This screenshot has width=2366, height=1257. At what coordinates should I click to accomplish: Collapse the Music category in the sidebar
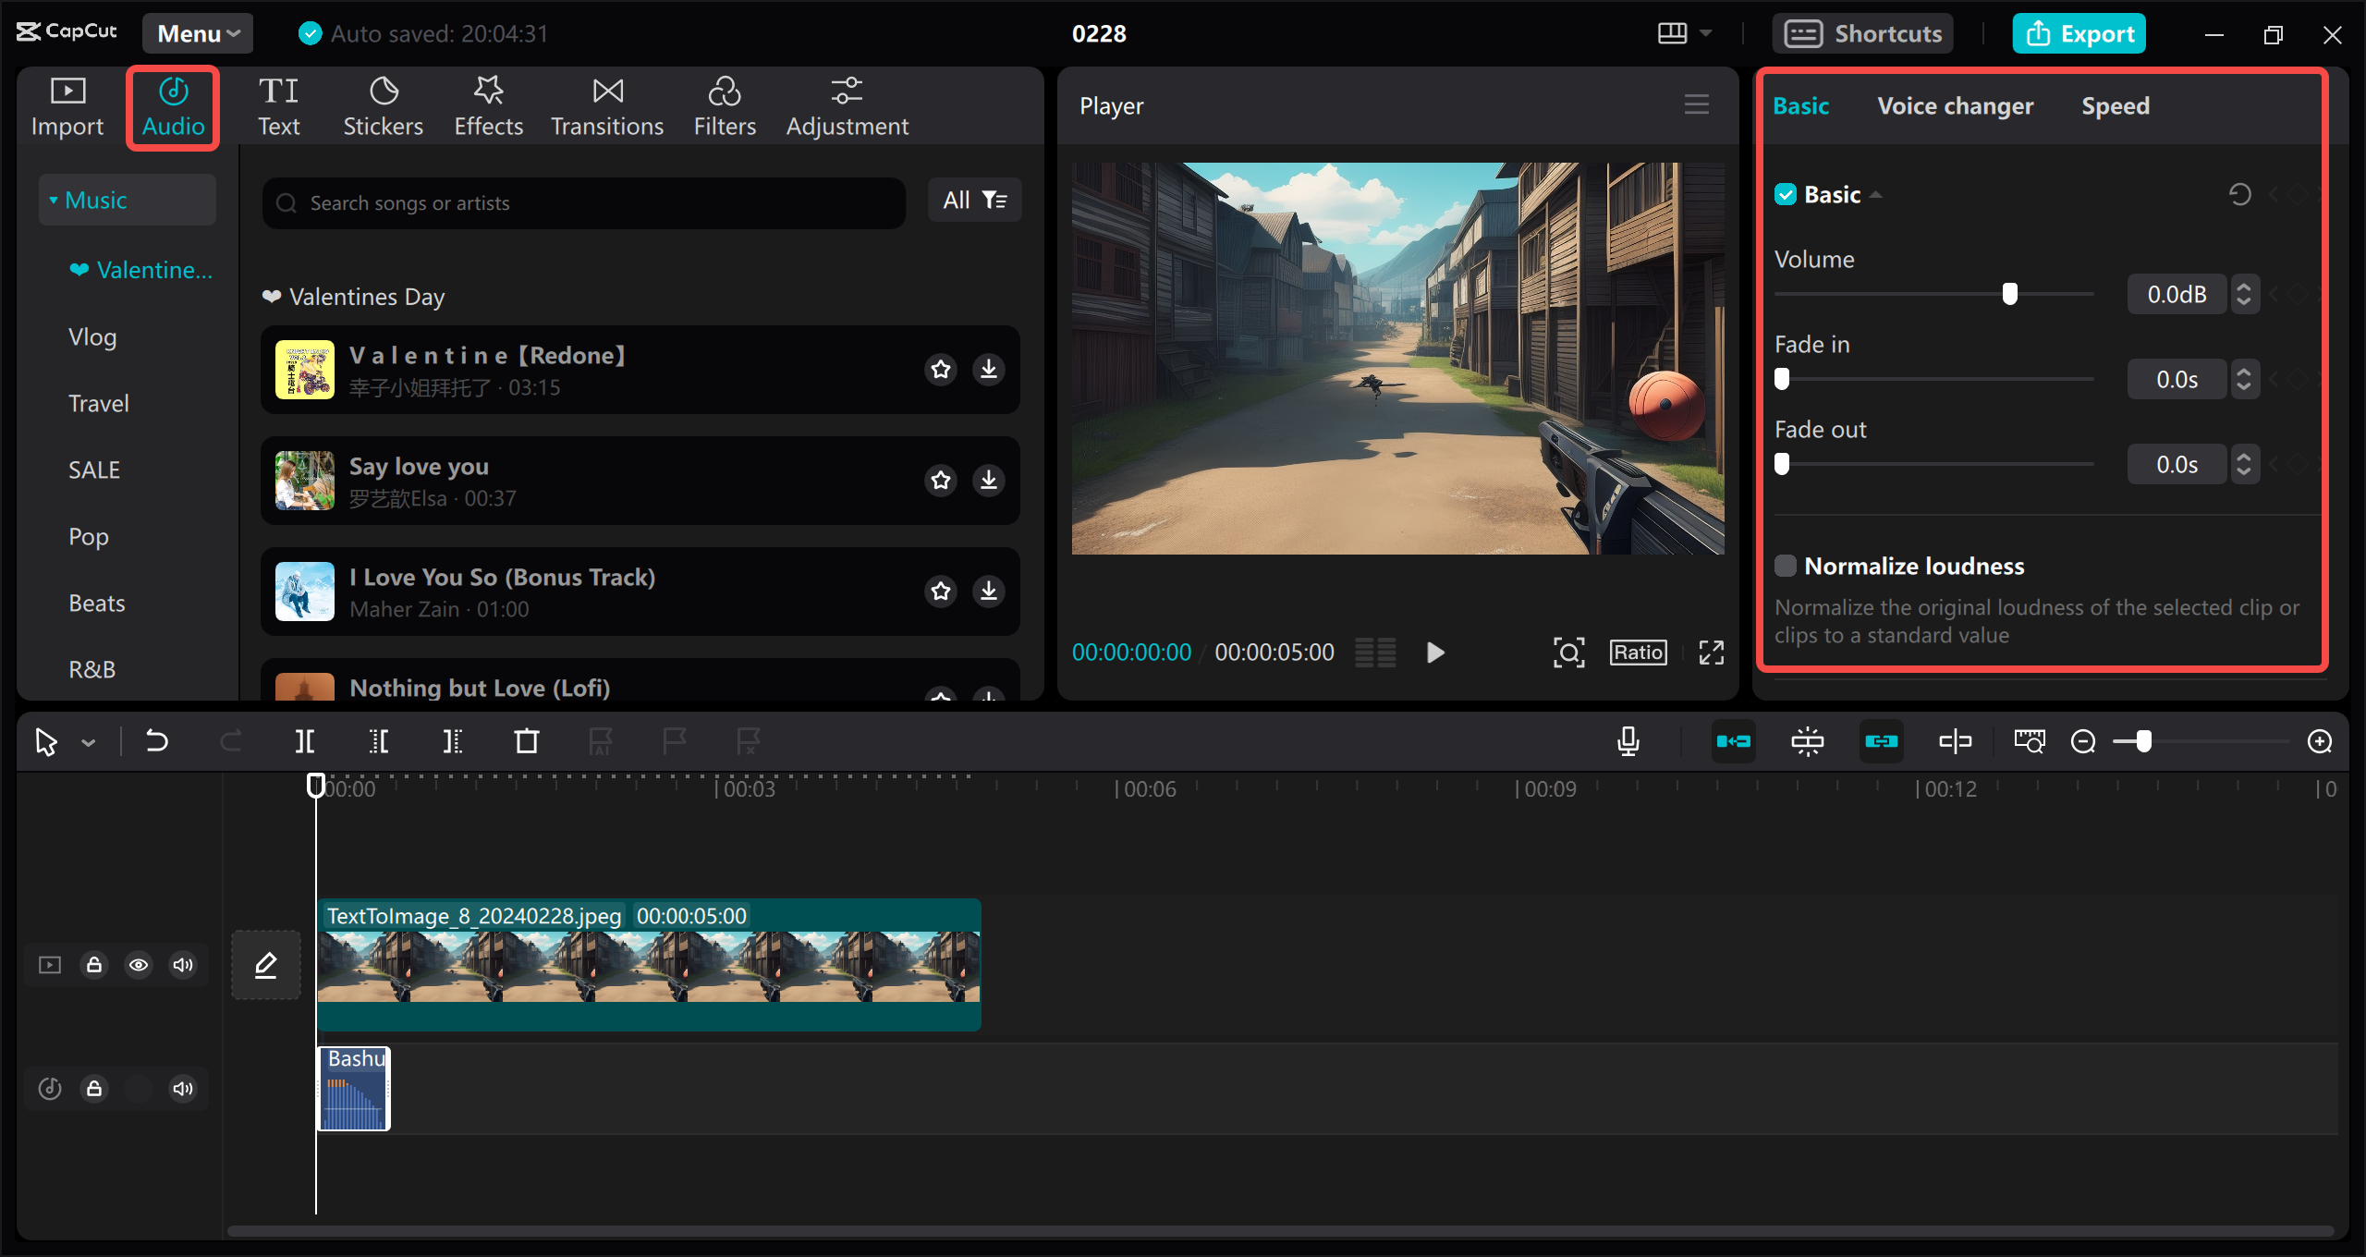coord(53,199)
